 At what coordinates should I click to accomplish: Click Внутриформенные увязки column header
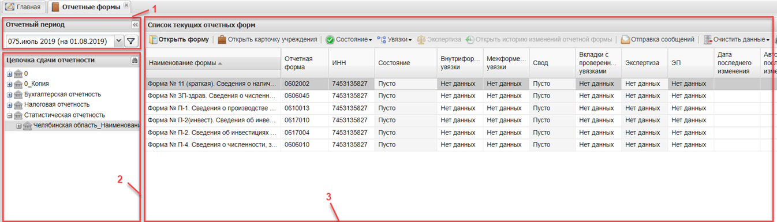click(460, 62)
